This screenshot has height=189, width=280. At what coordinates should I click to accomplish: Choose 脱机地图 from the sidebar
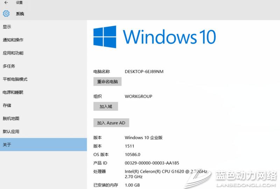point(11,119)
